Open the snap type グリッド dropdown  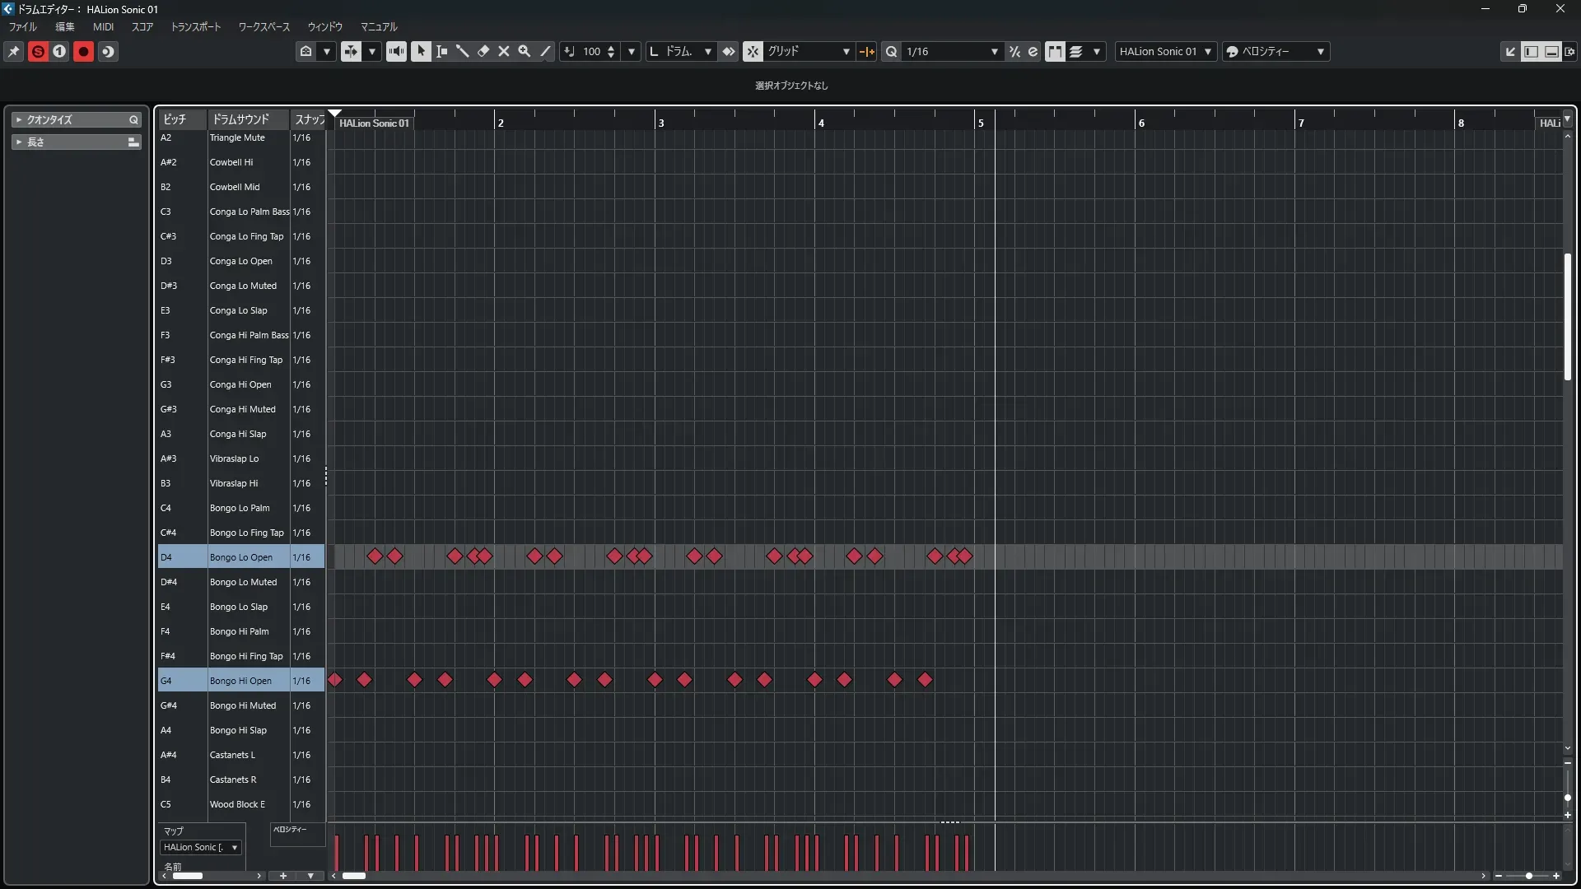[x=846, y=51]
